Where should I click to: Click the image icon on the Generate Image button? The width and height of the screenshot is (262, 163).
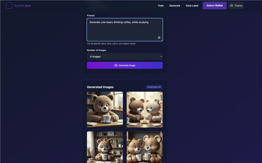pyautogui.click(x=116, y=65)
